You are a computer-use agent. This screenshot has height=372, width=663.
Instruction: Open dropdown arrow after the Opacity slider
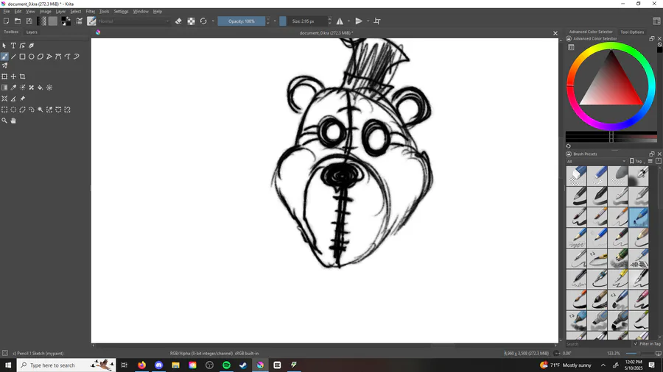tap(275, 21)
